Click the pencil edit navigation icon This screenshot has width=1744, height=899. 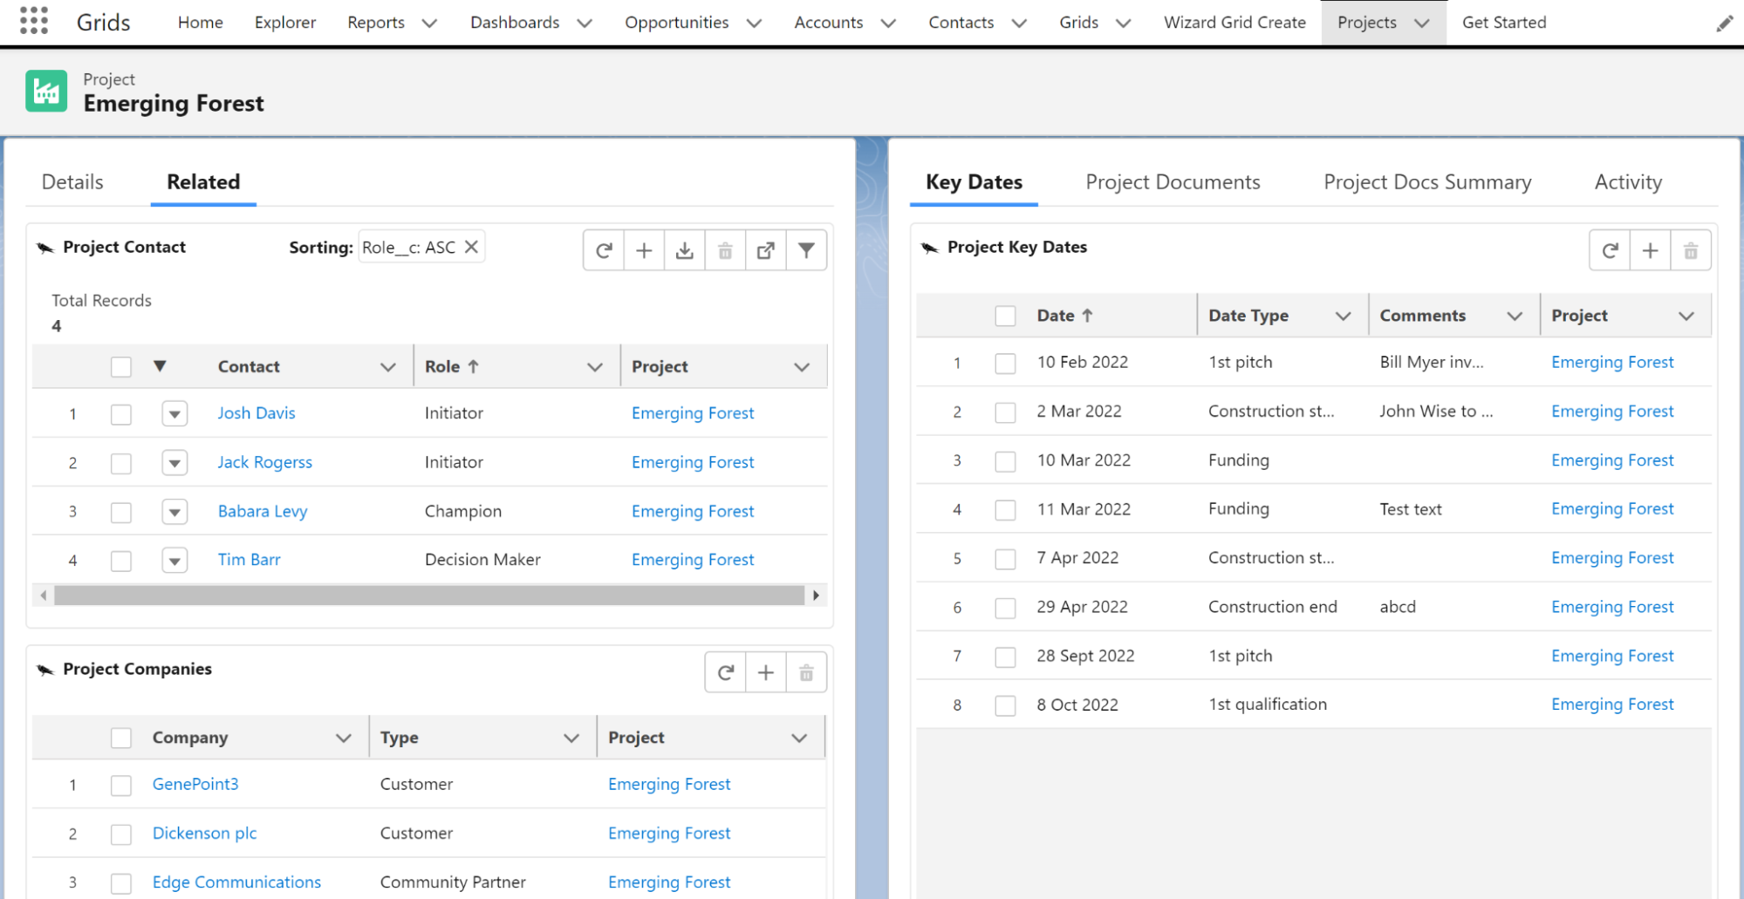pyautogui.click(x=1724, y=24)
